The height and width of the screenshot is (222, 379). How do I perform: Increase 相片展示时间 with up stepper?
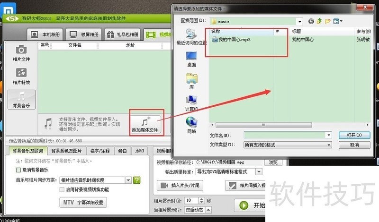click(202, 199)
